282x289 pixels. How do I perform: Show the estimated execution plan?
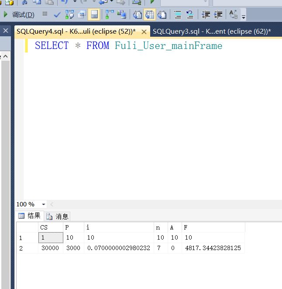(x=69, y=14)
